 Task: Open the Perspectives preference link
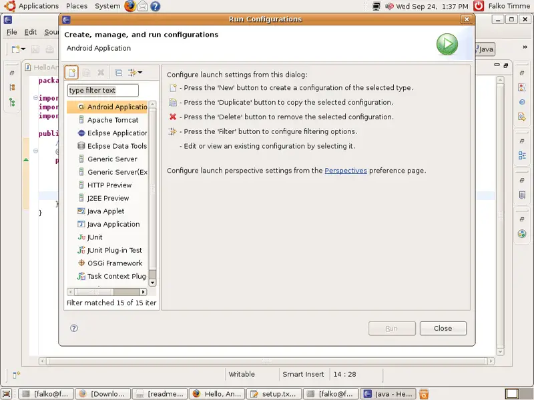[x=346, y=171]
